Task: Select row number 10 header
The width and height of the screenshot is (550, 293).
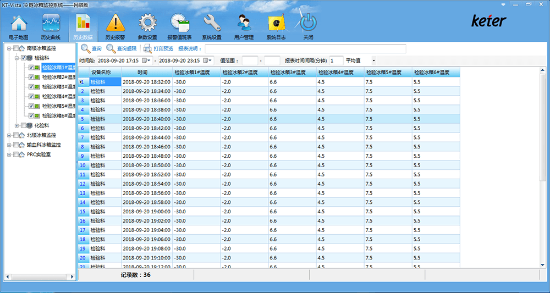Action: (x=84, y=165)
